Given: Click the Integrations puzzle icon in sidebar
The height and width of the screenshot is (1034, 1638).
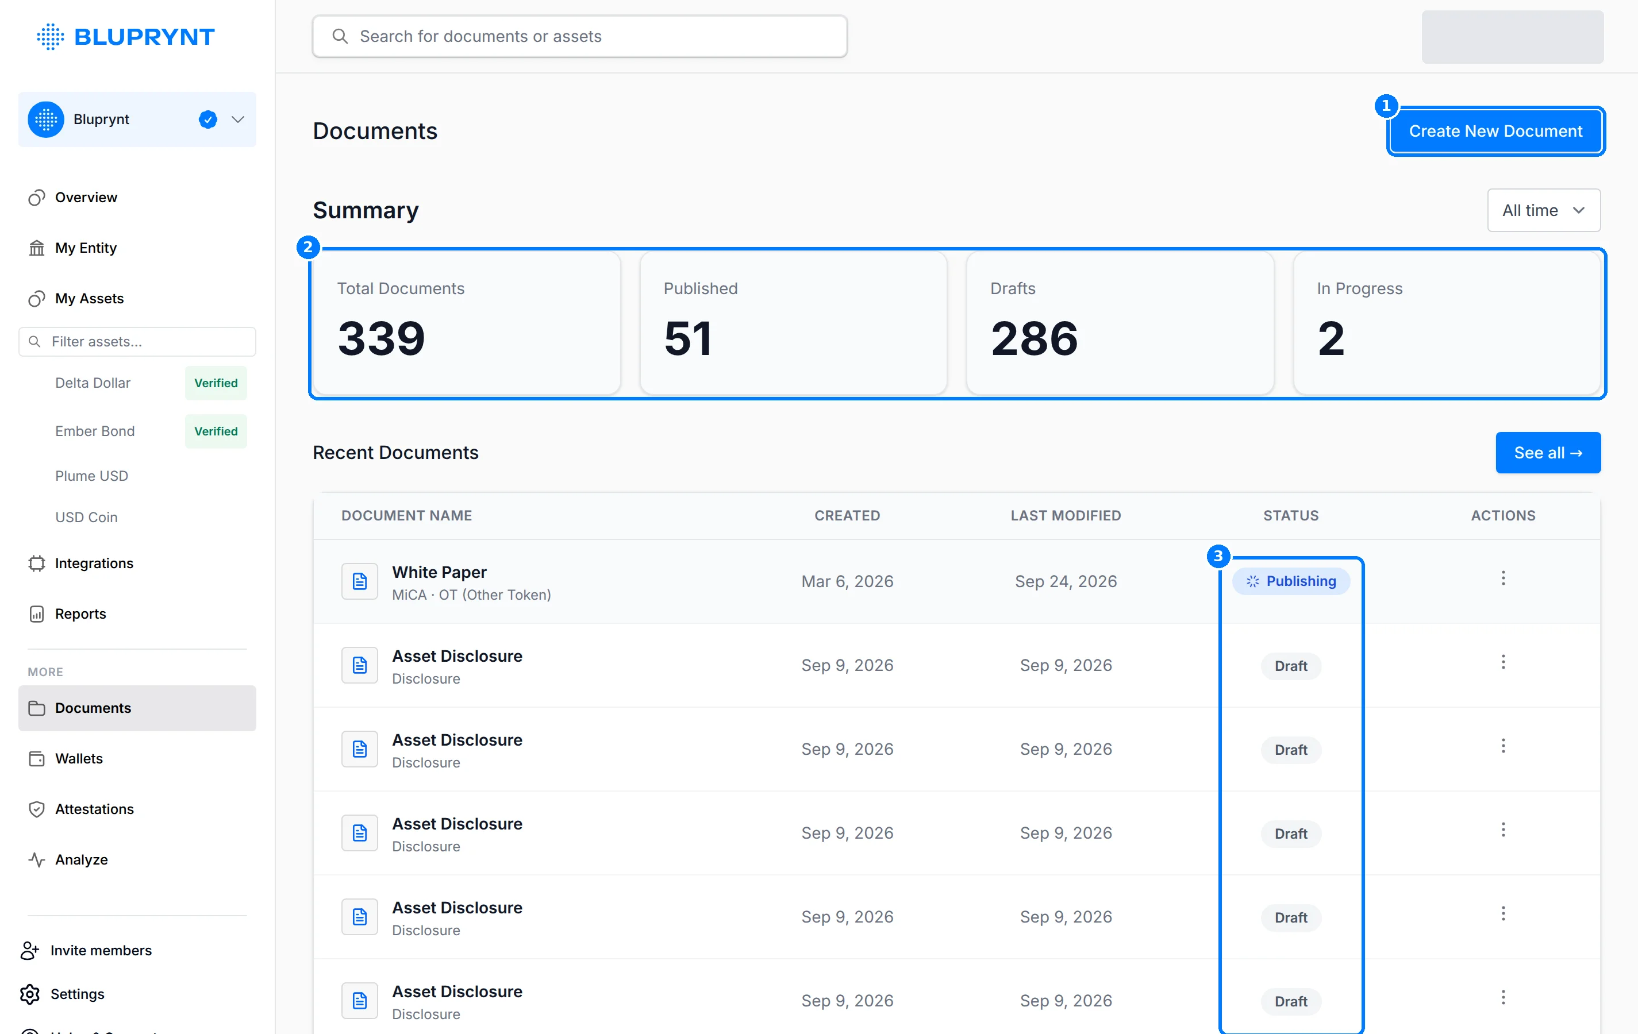Looking at the screenshot, I should 37,564.
